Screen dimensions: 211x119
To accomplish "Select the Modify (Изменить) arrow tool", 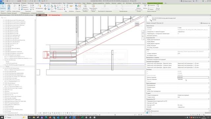I will (x=3, y=7).
